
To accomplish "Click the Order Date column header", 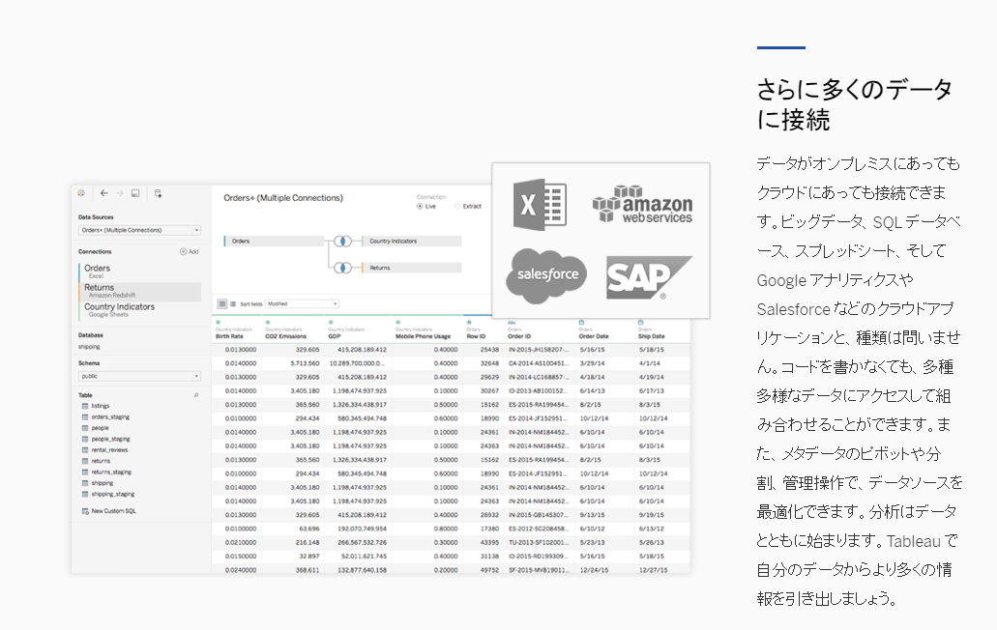I will pyautogui.click(x=593, y=336).
